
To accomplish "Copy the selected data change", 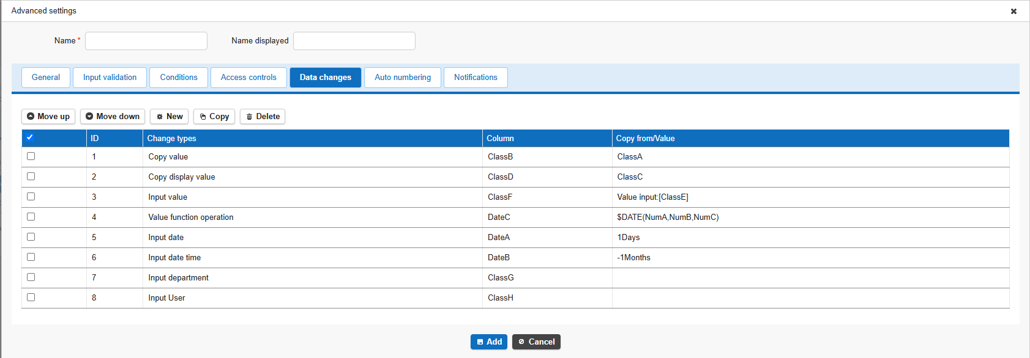I will (214, 117).
